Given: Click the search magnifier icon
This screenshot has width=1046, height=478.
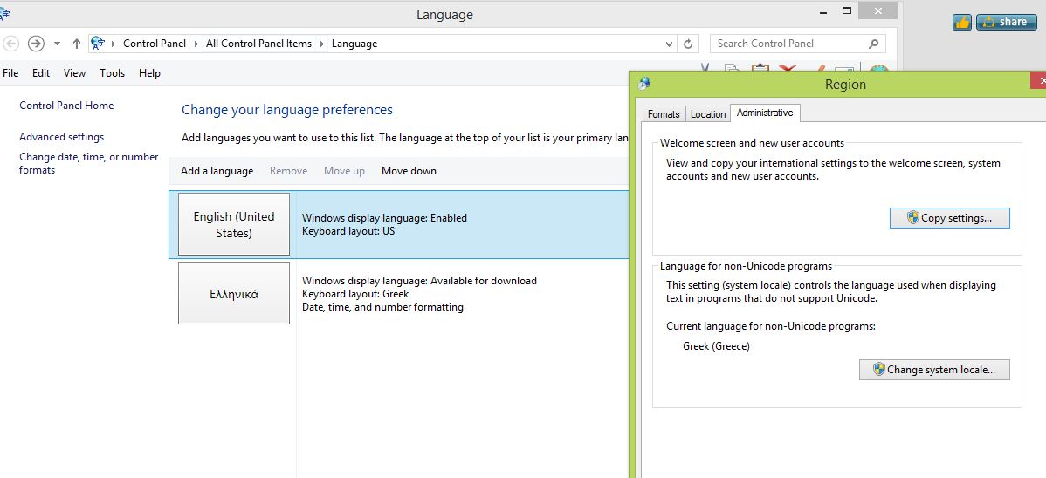Looking at the screenshot, I should point(874,44).
